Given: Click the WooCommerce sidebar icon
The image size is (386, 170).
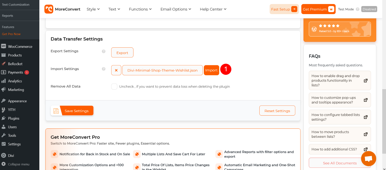Looking at the screenshot, I should [x=4, y=46].
